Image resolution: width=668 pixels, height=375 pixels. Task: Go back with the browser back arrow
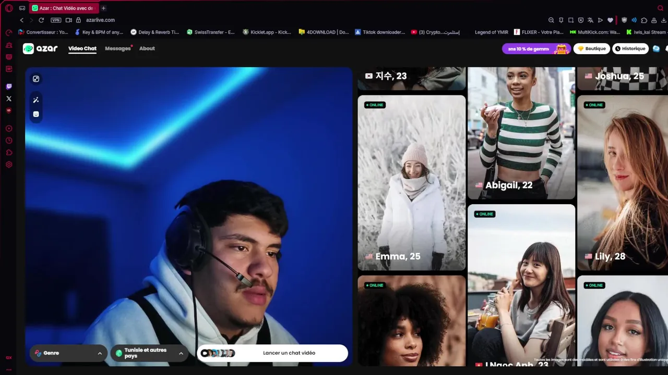pos(21,20)
